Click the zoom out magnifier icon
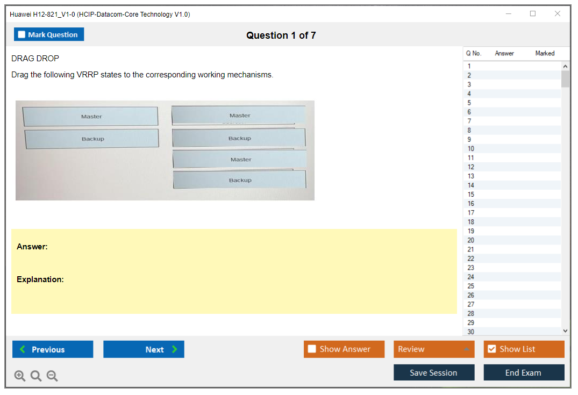Image resolution: width=578 pixels, height=395 pixels. tap(52, 376)
